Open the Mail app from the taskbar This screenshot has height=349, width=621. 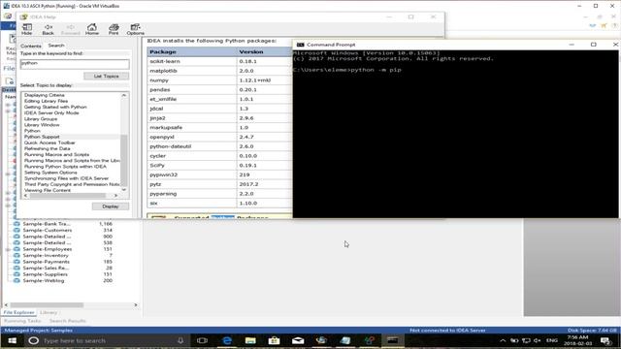pyautogui.click(x=298, y=340)
